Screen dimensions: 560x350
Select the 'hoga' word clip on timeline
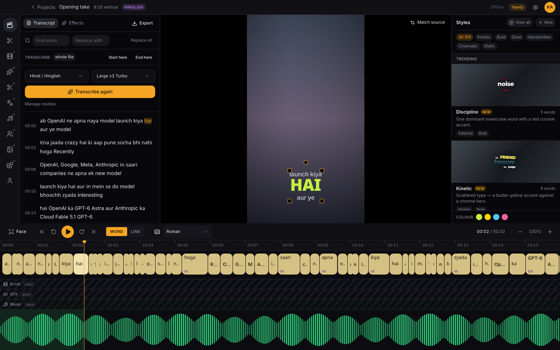tap(194, 264)
